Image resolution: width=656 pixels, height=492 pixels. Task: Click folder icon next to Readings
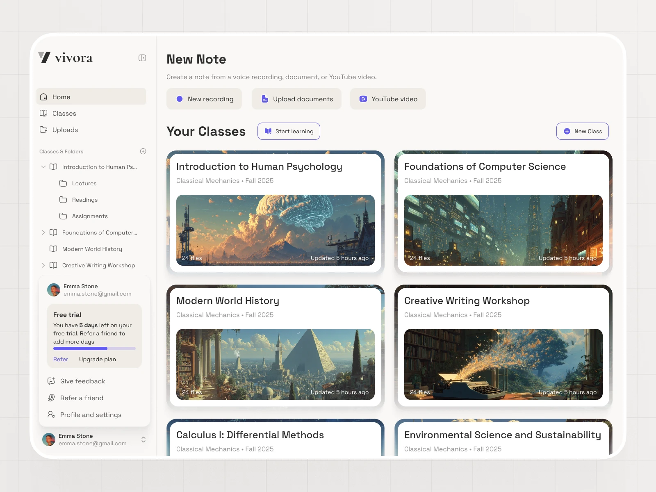(x=63, y=200)
